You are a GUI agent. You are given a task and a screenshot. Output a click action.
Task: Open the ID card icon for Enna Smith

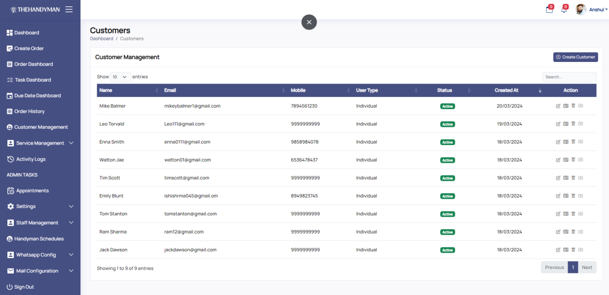coord(566,142)
